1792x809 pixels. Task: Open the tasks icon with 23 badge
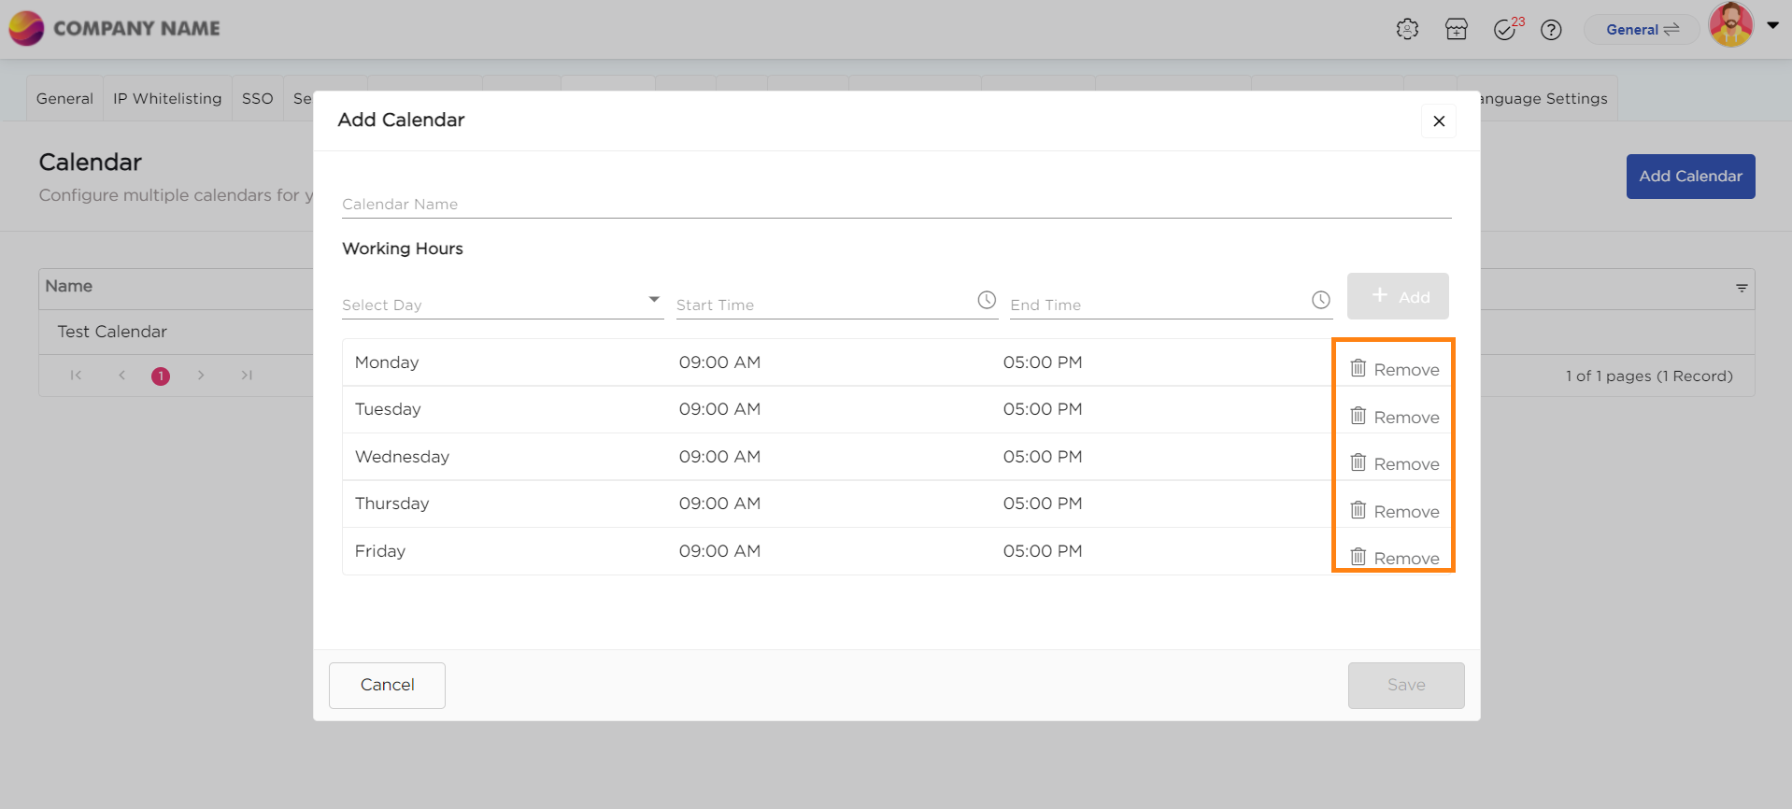pyautogui.click(x=1505, y=30)
